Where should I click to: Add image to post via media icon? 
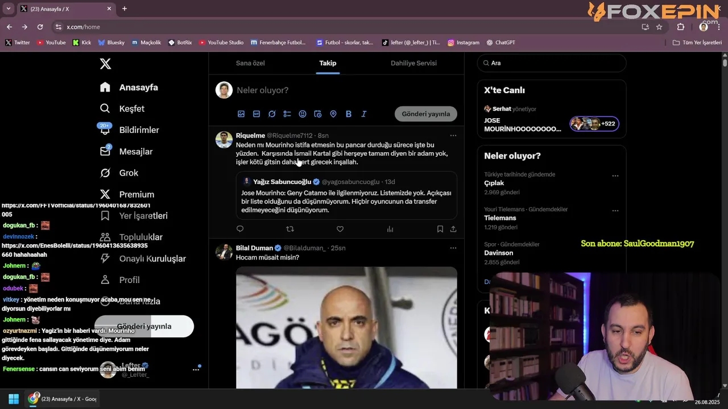(241, 114)
